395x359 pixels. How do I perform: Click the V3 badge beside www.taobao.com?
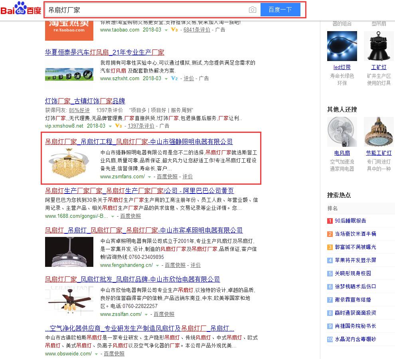pyautogui.click(x=174, y=30)
